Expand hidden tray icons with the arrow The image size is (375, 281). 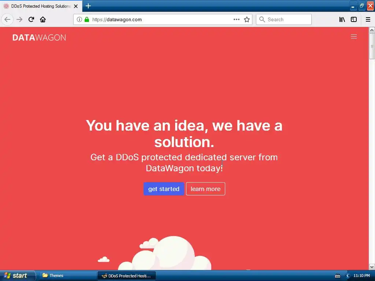[x=348, y=276]
